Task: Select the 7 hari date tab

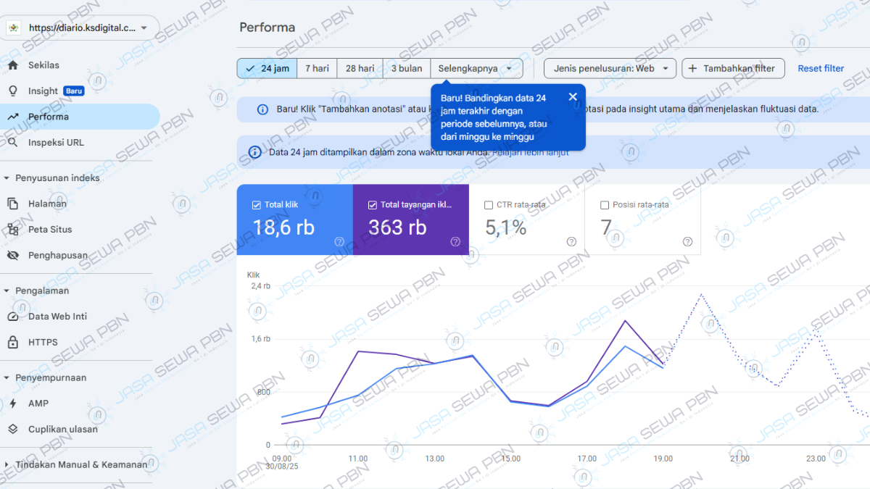Action: point(317,69)
